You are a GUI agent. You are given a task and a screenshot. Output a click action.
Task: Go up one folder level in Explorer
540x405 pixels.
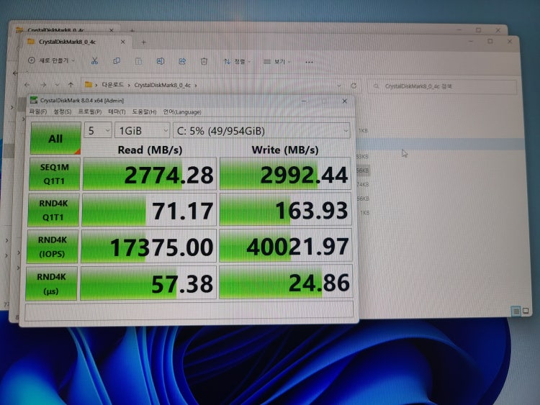(71, 85)
